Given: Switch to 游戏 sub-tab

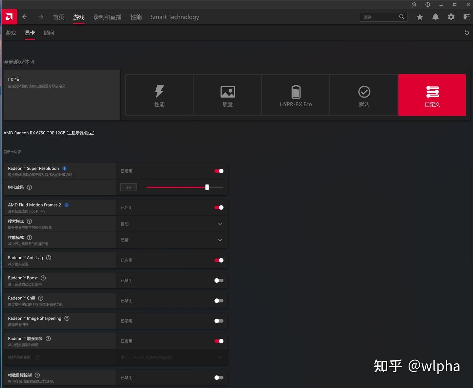Looking at the screenshot, I should point(11,33).
